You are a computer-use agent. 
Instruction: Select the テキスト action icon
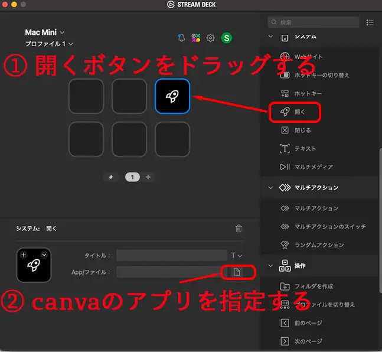pyautogui.click(x=285, y=148)
